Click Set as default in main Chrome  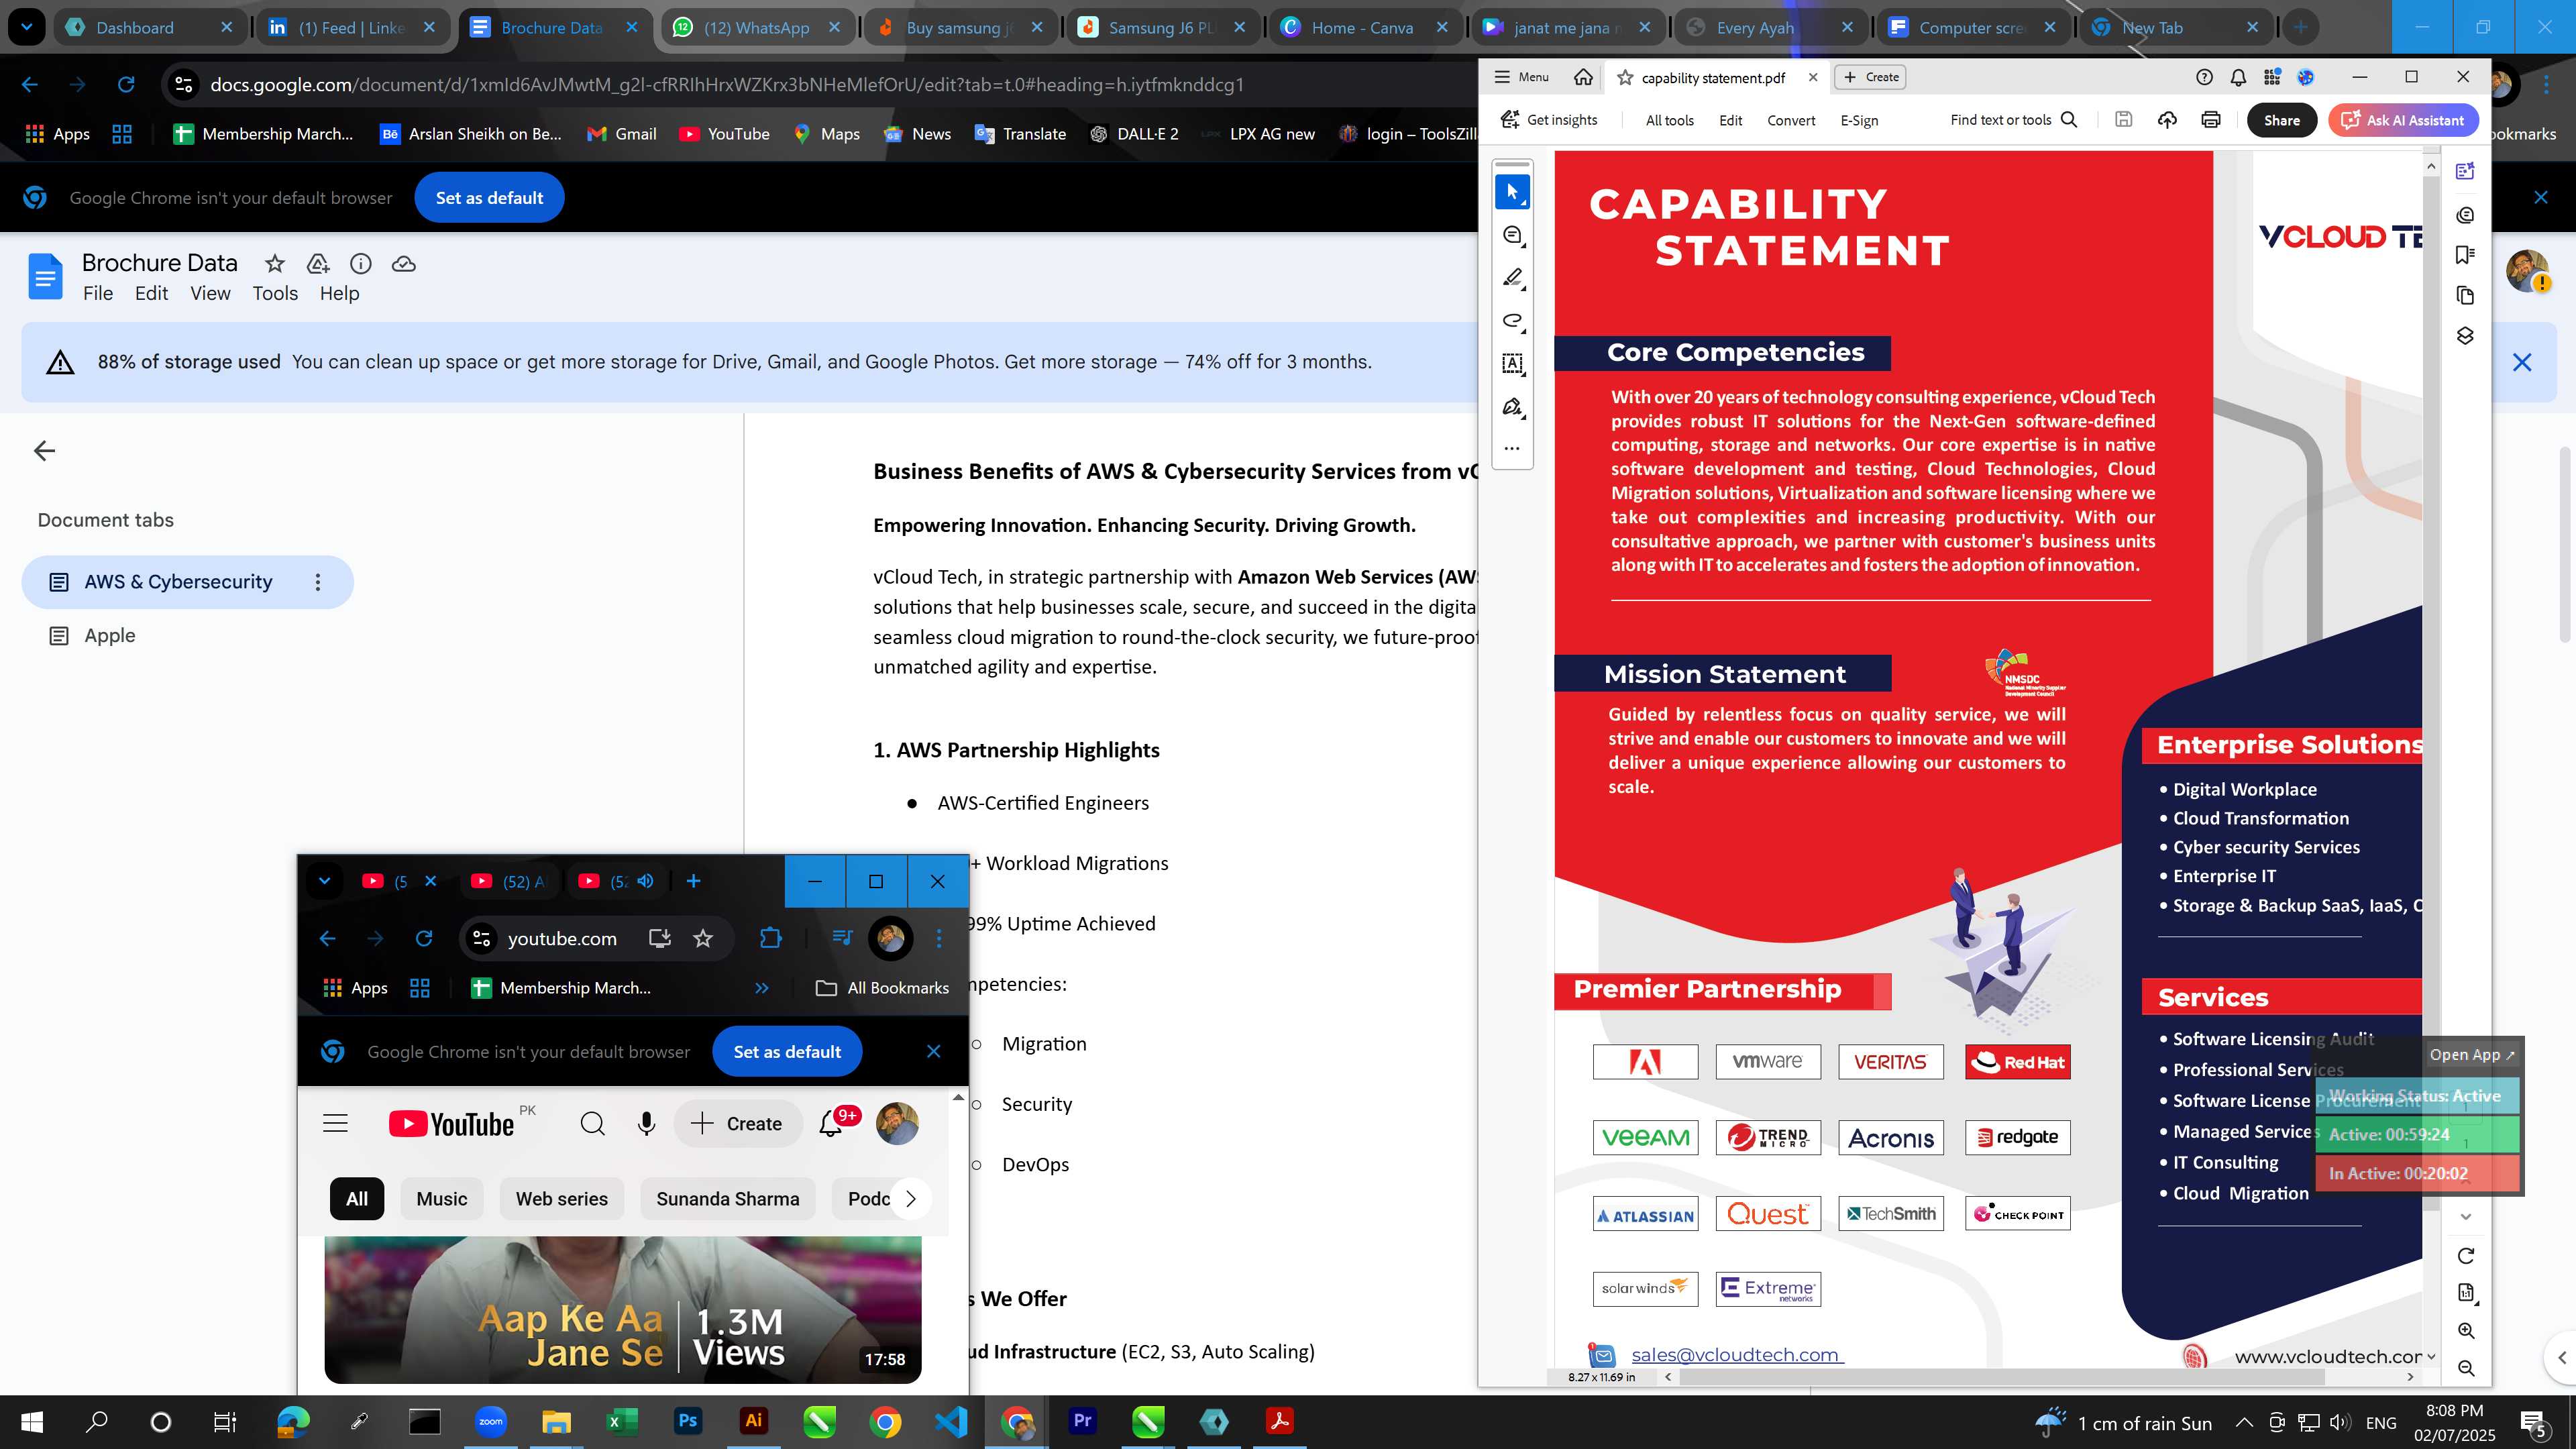point(489,198)
